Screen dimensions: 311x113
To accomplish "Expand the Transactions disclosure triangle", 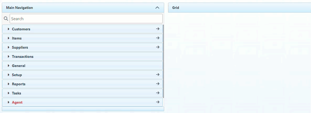I will (x=9, y=56).
